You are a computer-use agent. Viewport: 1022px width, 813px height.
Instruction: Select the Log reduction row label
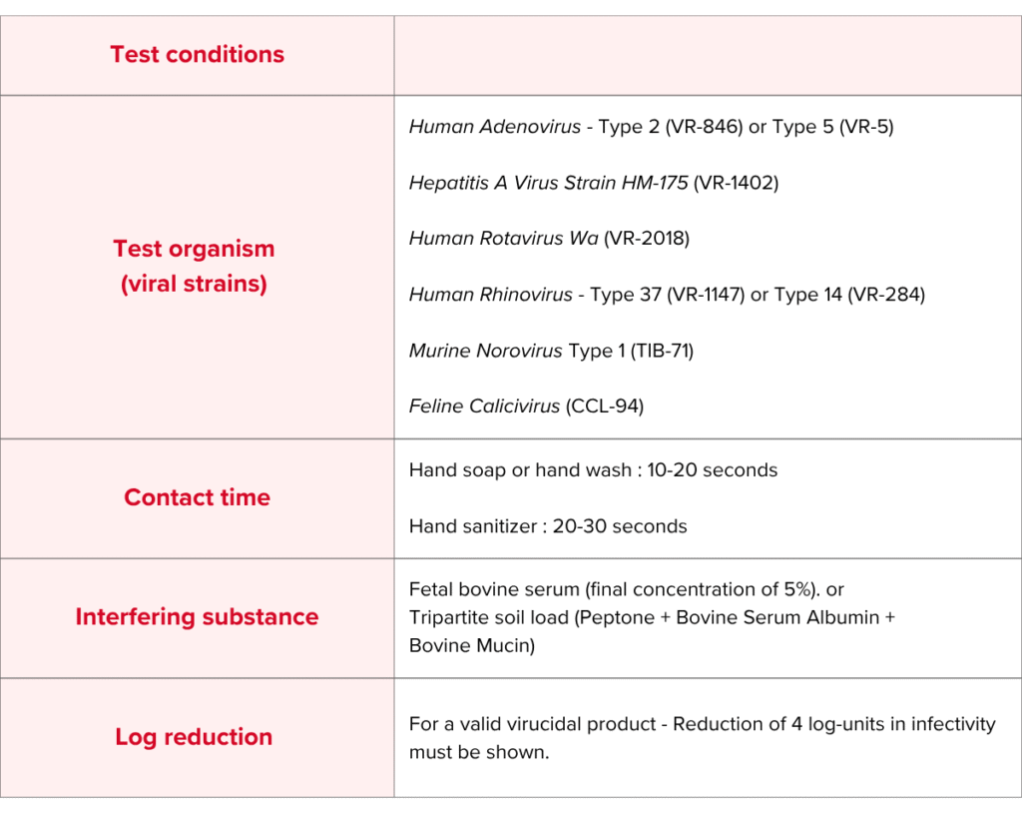(x=194, y=737)
